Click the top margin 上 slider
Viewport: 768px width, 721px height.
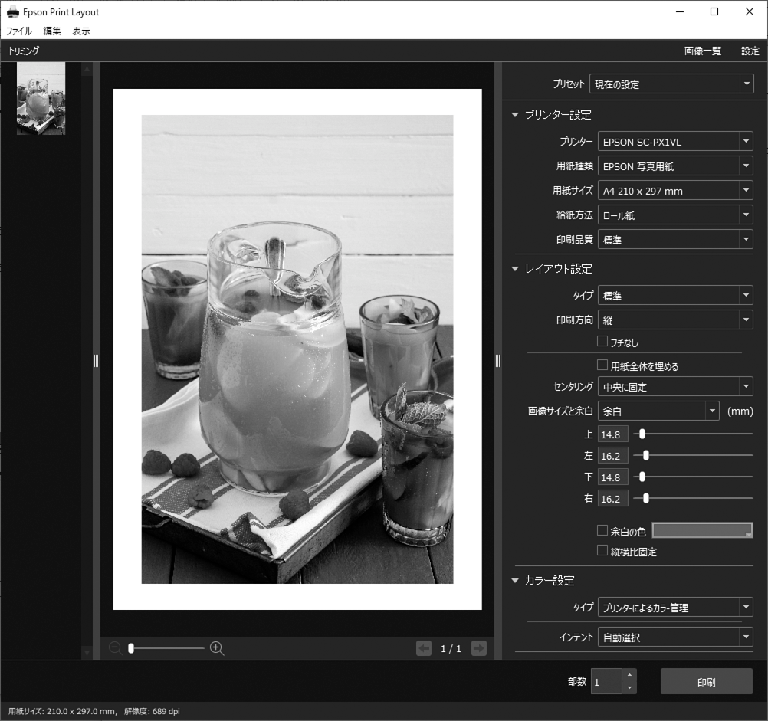pyautogui.click(x=642, y=434)
